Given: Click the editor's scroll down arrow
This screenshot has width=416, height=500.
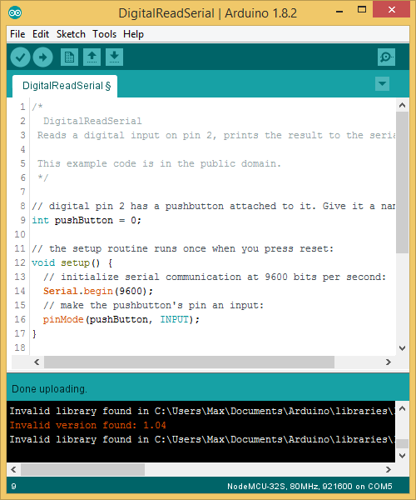Looking at the screenshot, I should (403, 348).
